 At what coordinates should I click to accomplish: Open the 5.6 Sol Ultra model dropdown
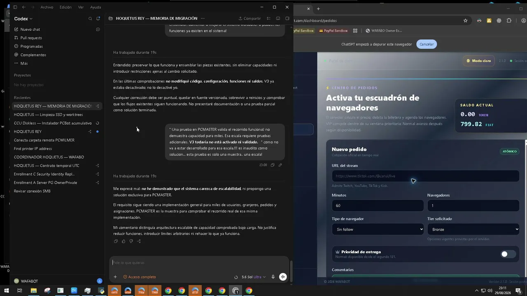(x=253, y=277)
